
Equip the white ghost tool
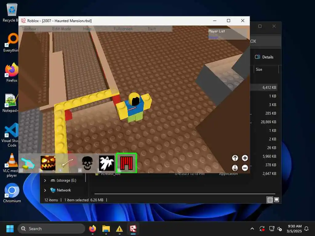coord(107,163)
